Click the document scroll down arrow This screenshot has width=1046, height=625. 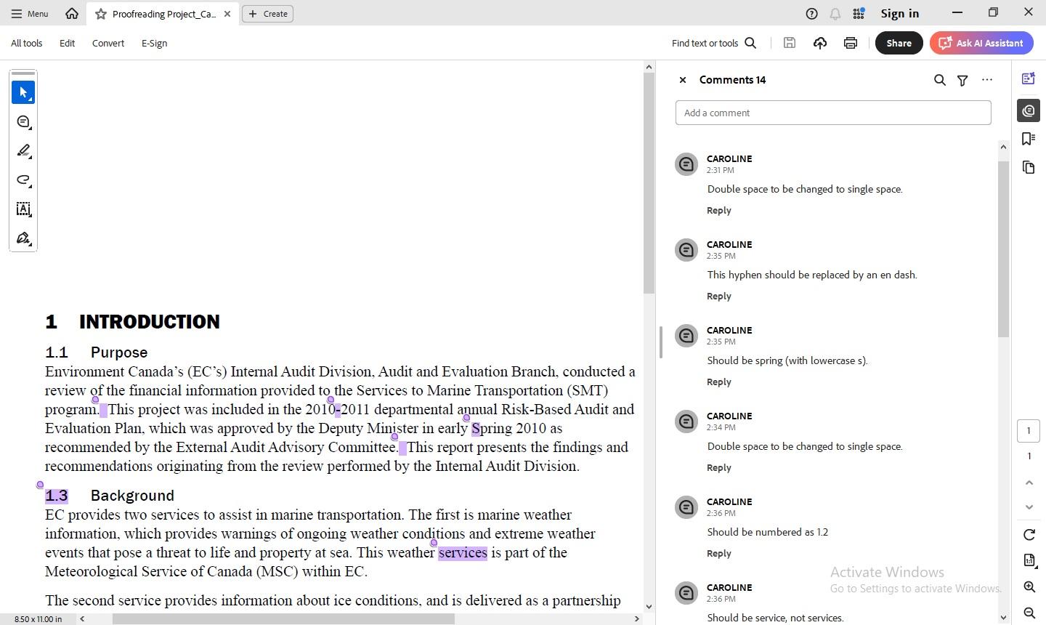pos(649,606)
